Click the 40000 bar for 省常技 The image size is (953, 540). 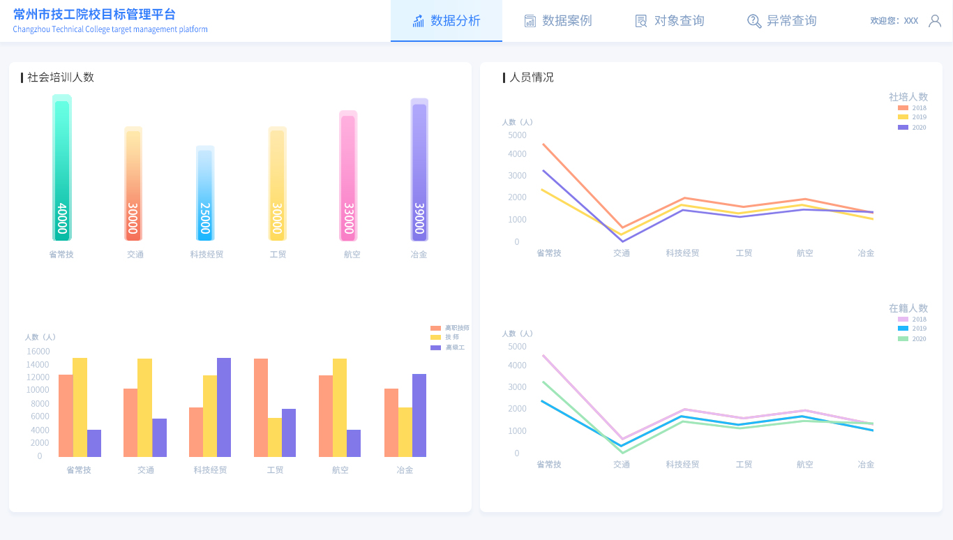(62, 171)
